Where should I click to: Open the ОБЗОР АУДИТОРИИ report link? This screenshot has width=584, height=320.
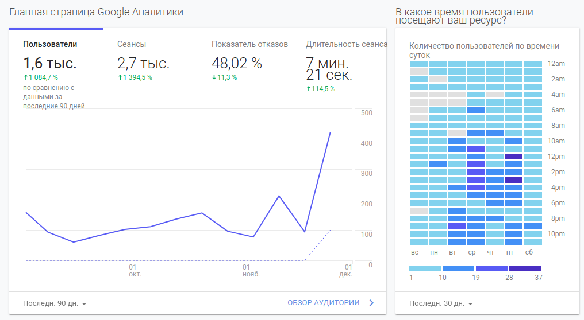(323, 303)
